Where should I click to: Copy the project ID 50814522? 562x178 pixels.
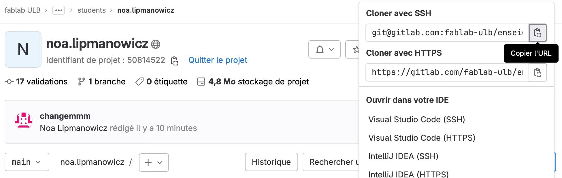click(x=175, y=61)
